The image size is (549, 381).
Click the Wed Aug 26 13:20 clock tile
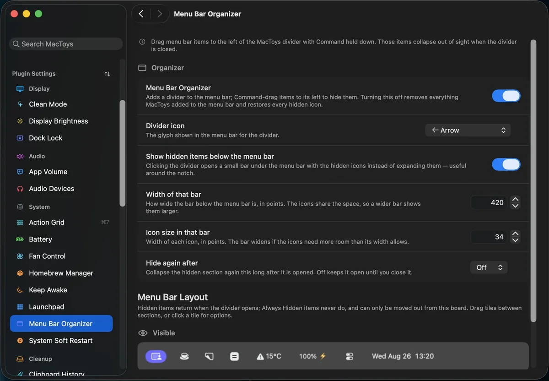coord(403,356)
